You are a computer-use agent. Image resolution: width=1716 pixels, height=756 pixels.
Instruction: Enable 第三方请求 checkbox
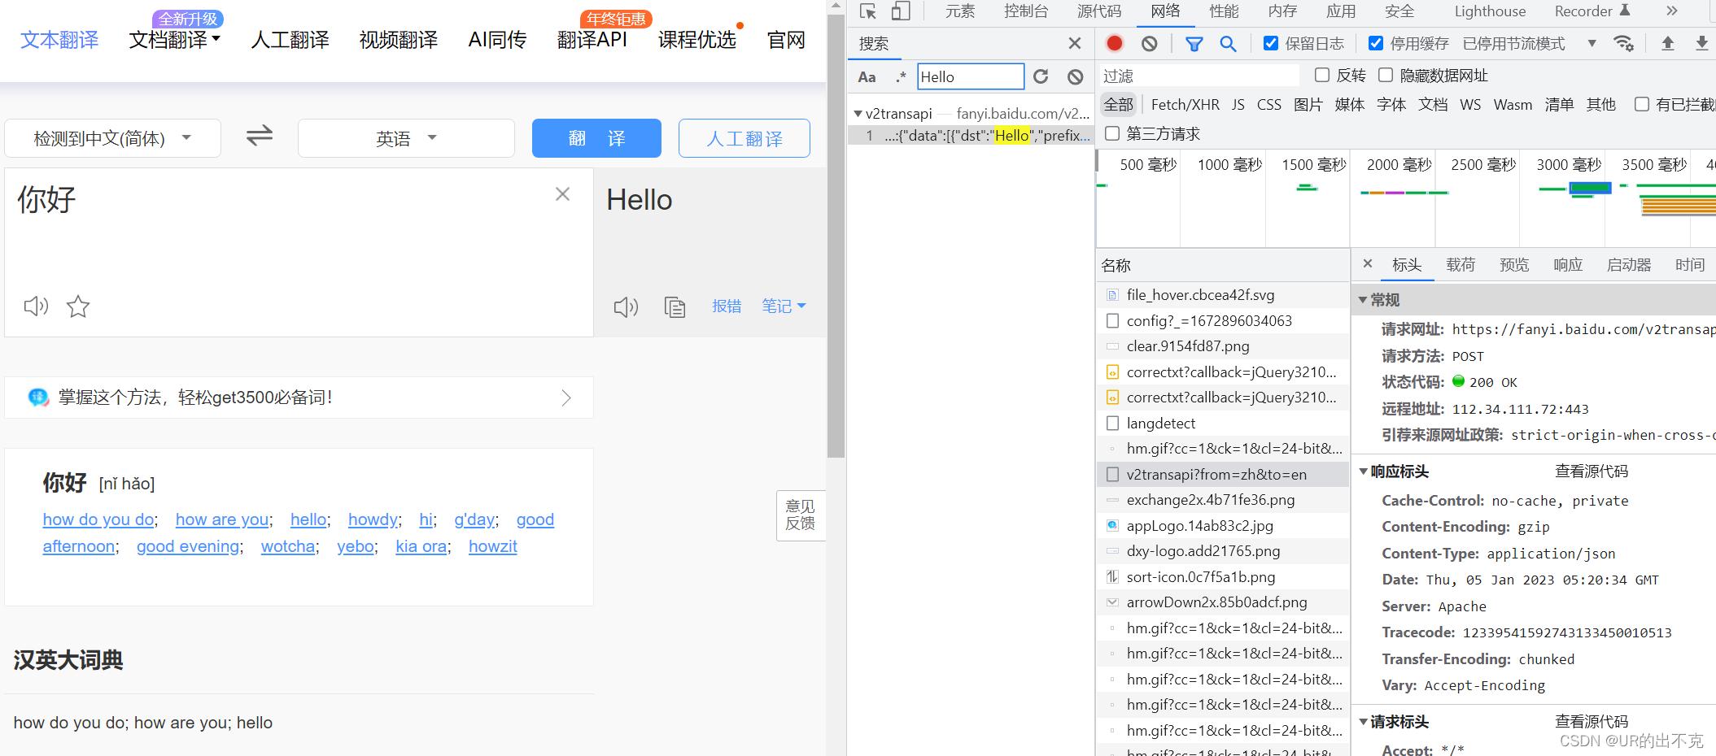coord(1112,133)
